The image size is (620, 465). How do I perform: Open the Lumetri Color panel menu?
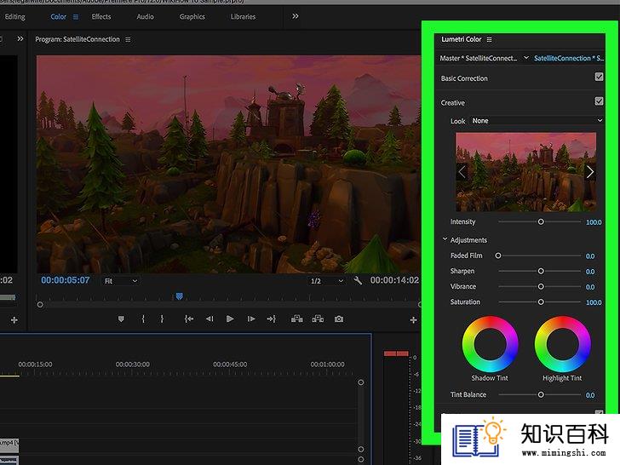pos(489,39)
